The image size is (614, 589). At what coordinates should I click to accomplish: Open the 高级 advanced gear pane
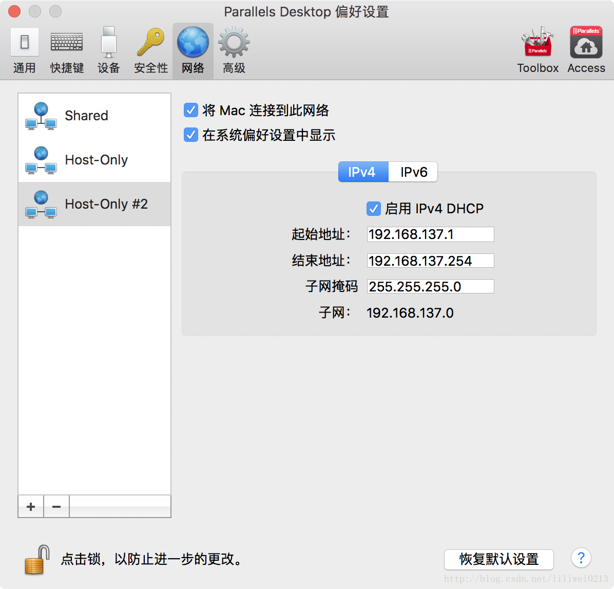pyautogui.click(x=234, y=51)
